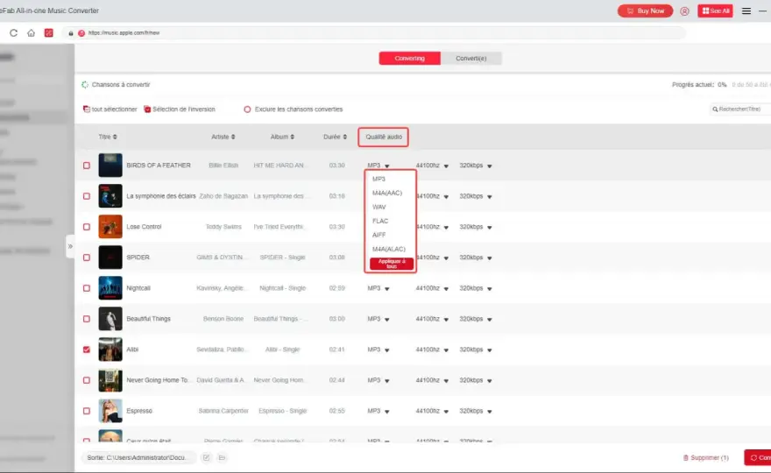Uncheck the Alibi checkbox

pos(87,349)
